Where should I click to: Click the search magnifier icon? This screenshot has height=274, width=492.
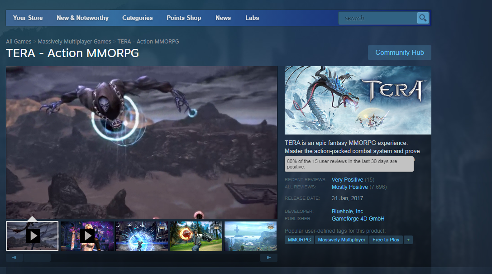click(423, 18)
